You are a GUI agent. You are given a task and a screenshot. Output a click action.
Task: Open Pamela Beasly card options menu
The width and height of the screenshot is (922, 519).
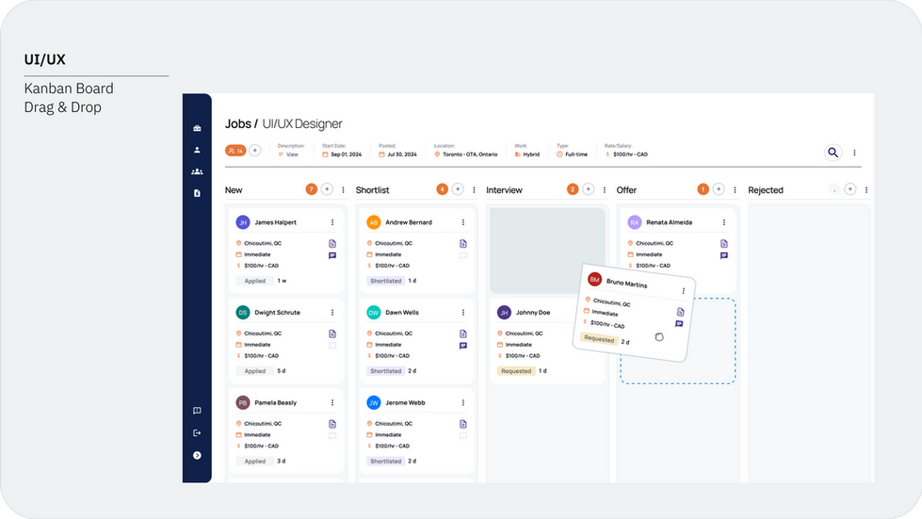pos(332,402)
